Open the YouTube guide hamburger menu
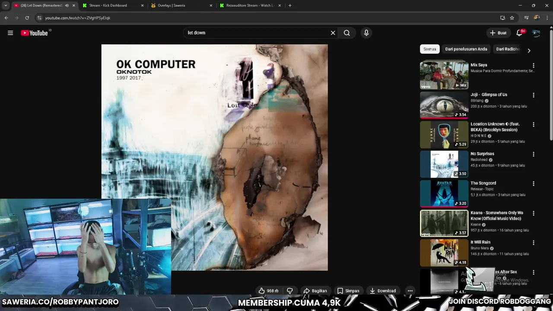Image resolution: width=553 pixels, height=311 pixels. point(10,33)
